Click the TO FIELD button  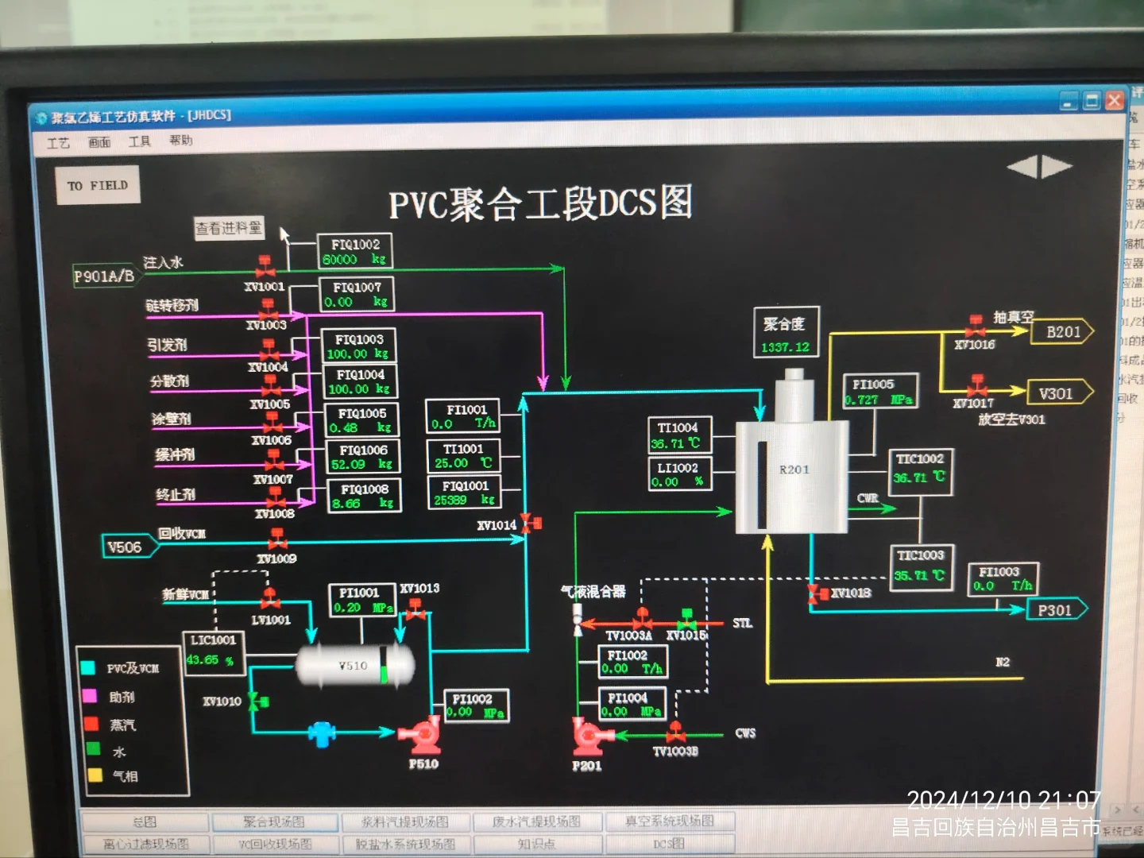(99, 184)
